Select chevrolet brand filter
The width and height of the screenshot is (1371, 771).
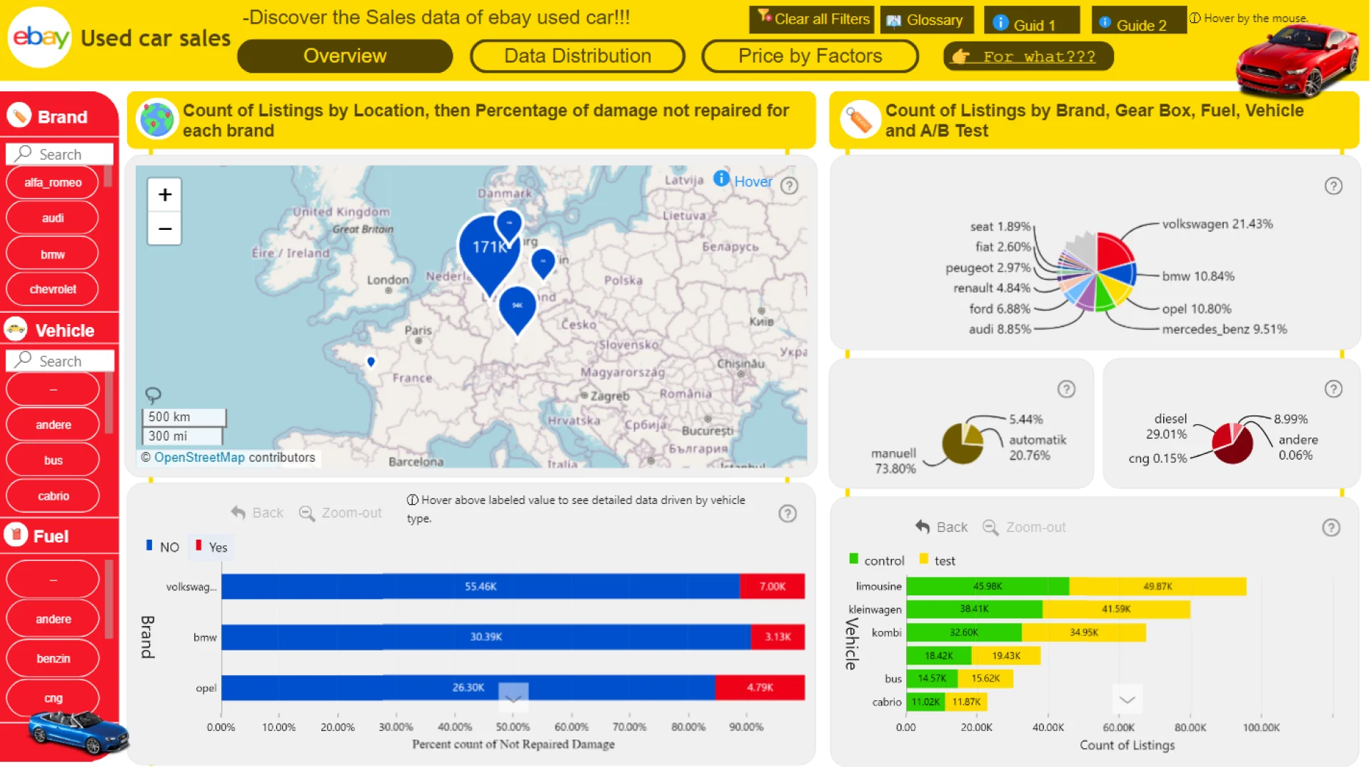52,289
